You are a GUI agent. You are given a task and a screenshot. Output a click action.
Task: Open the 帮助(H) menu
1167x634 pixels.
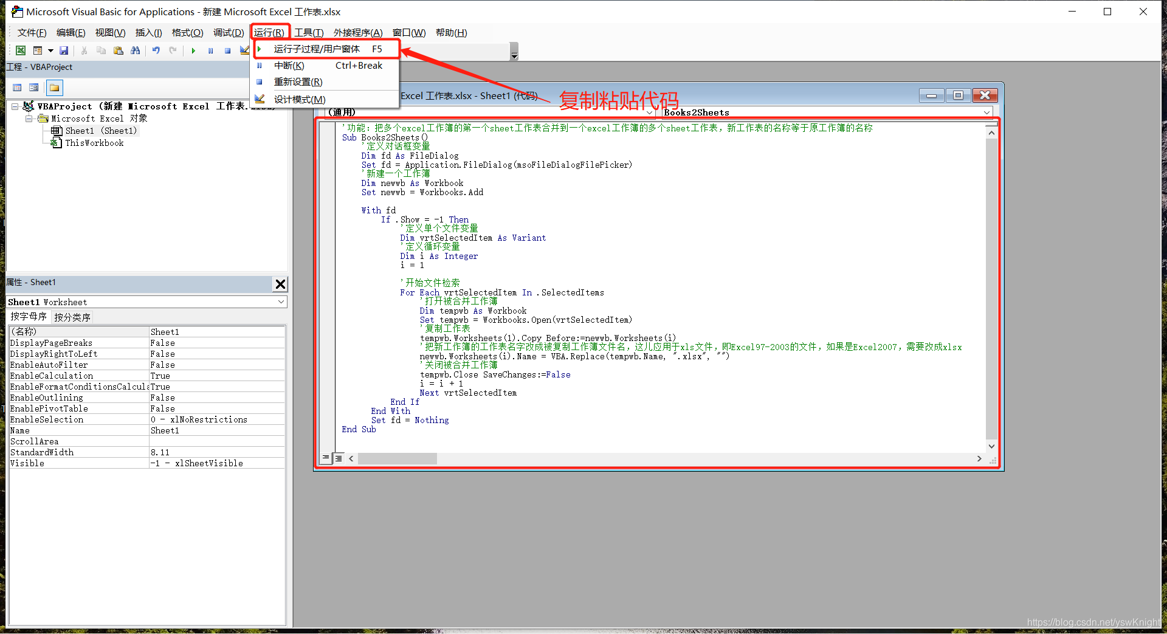pos(451,33)
